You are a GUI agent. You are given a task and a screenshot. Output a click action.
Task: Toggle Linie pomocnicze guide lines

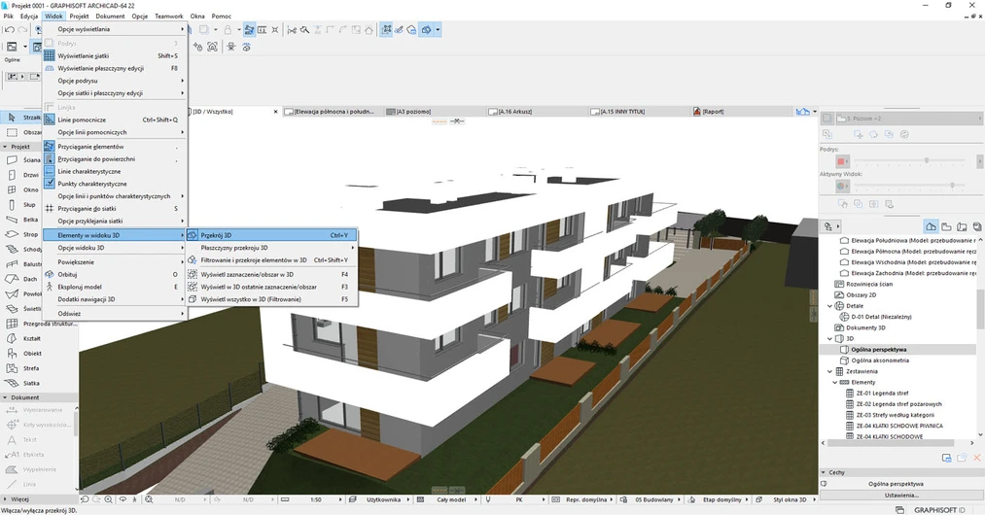[113, 120]
